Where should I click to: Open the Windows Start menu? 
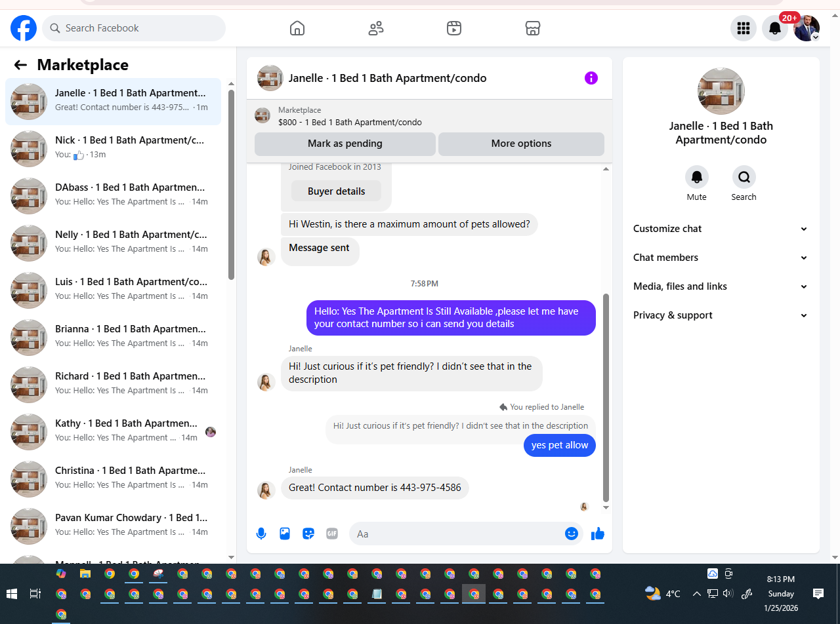coord(12,594)
